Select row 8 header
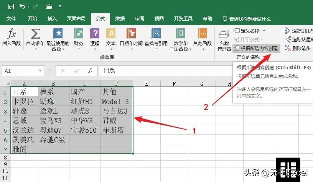The width and height of the screenshot is (313, 182). click(5, 158)
